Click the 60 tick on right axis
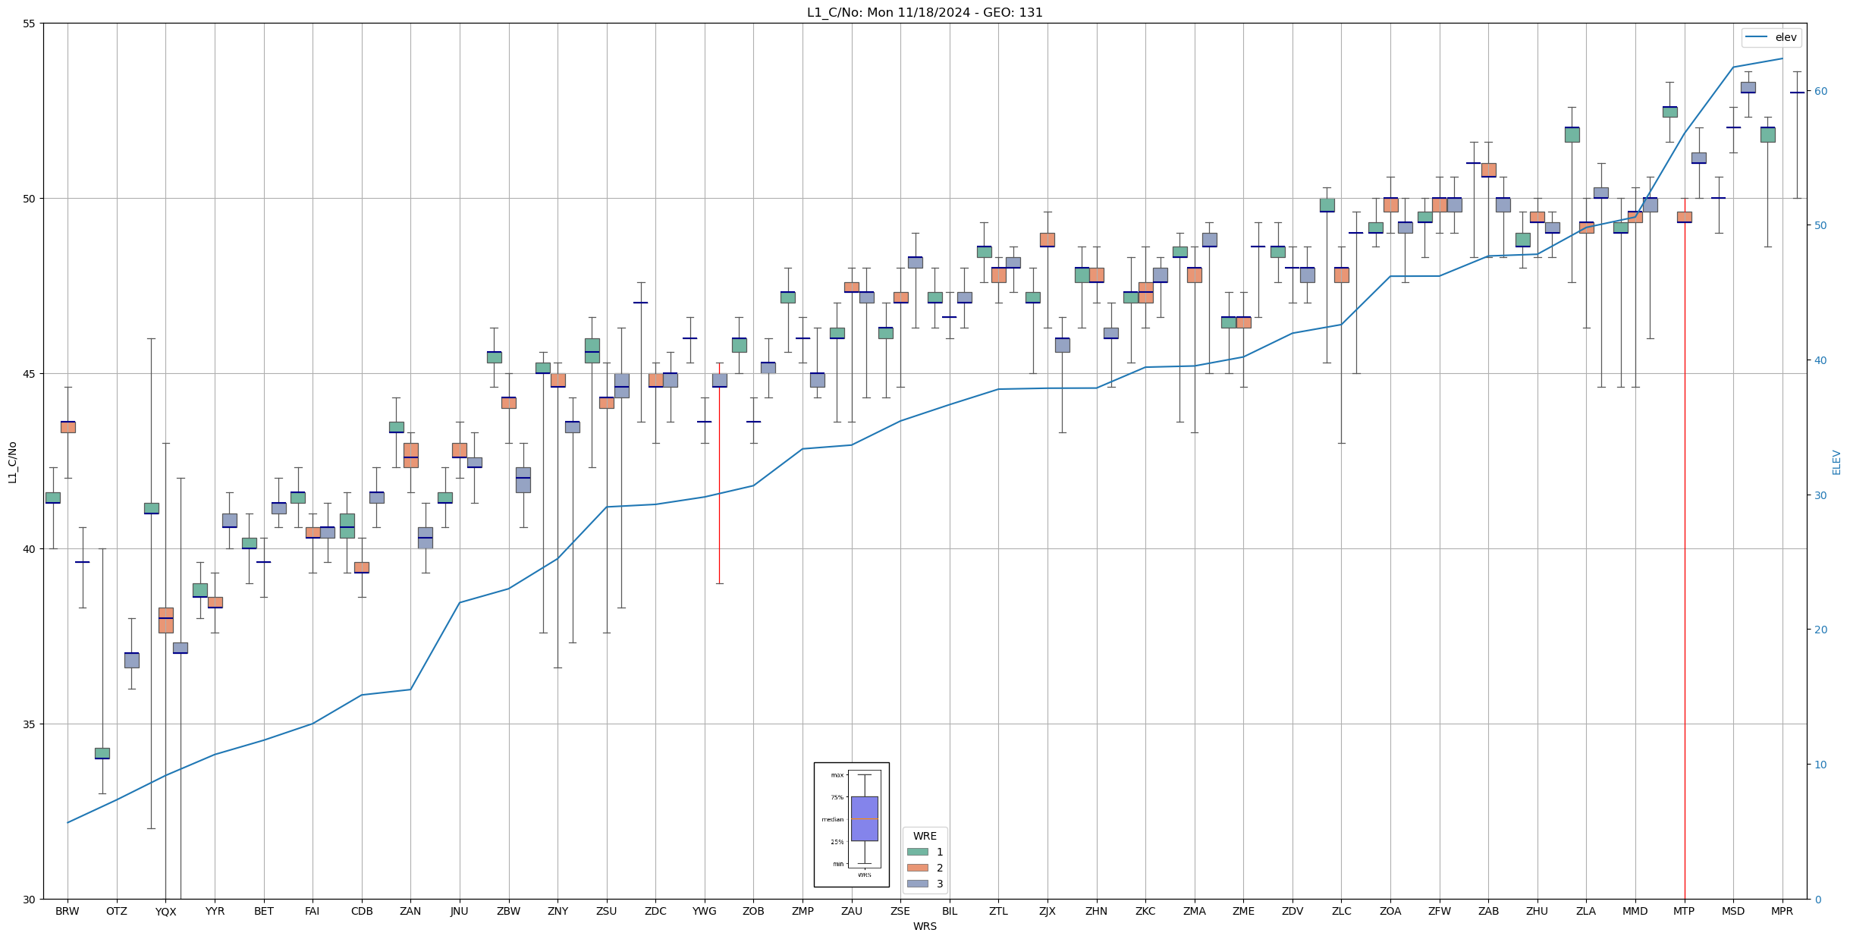This screenshot has height=939, width=1850. pyautogui.click(x=1820, y=91)
